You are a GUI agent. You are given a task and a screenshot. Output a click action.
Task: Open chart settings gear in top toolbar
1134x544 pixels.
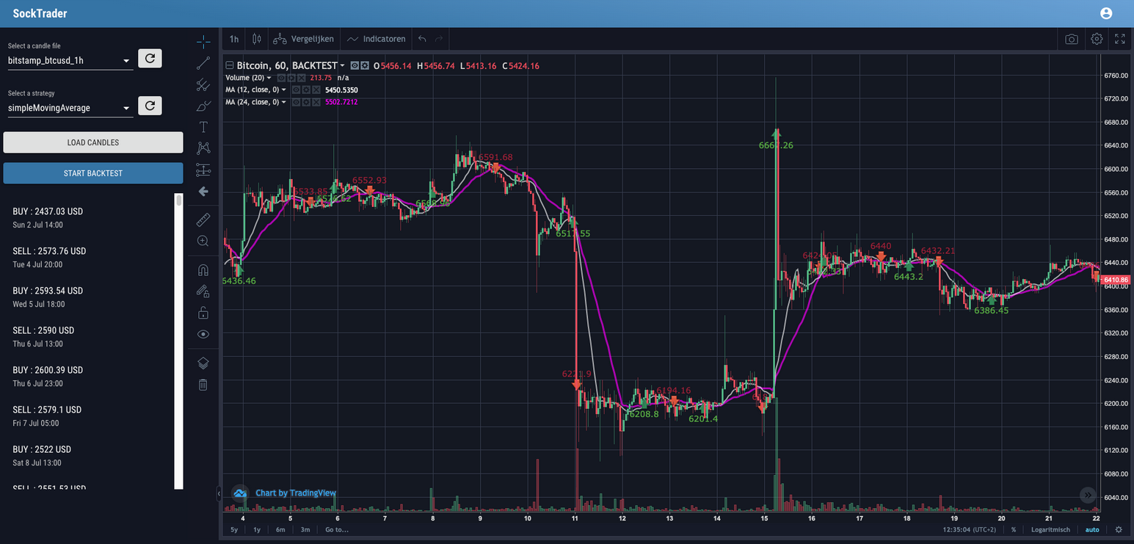click(1097, 39)
